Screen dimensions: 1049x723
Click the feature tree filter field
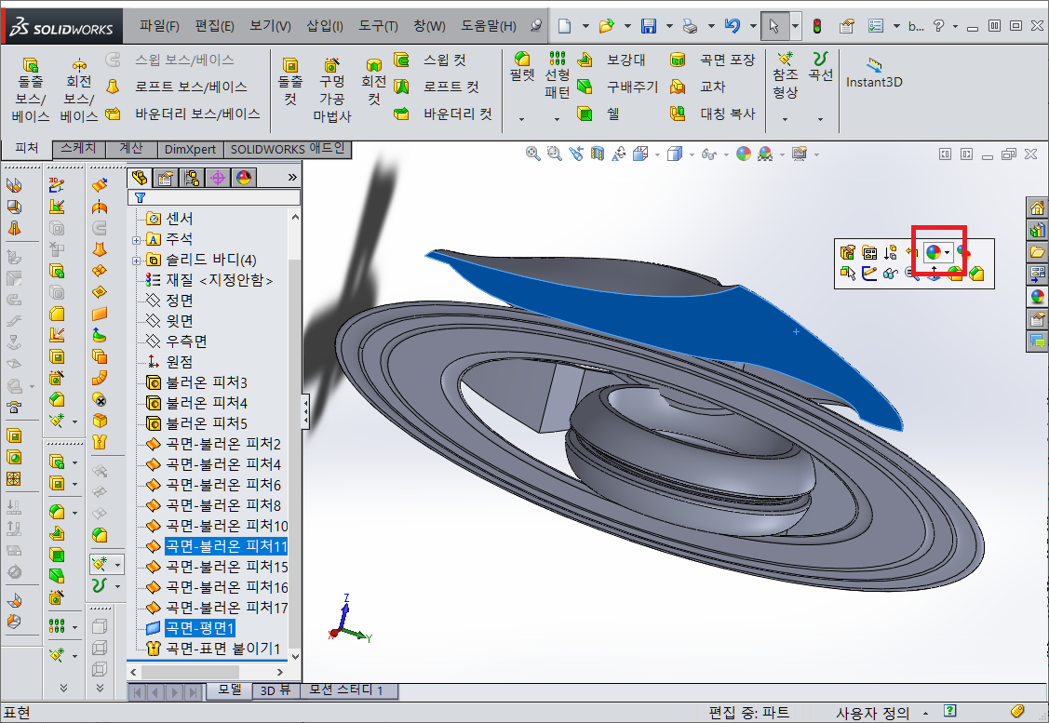click(x=214, y=197)
